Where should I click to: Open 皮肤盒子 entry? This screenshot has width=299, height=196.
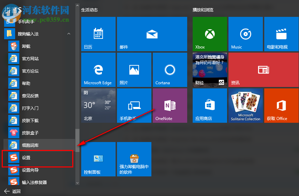39,133
